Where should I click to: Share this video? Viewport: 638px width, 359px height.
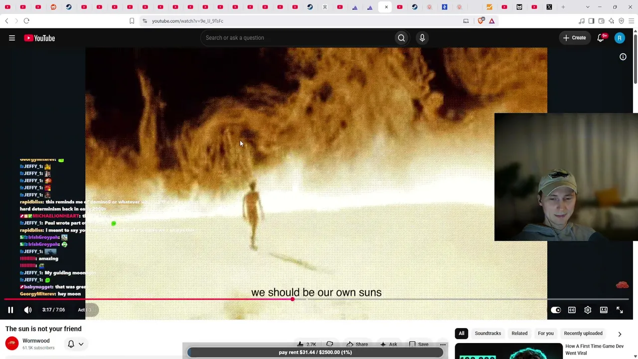tap(356, 345)
